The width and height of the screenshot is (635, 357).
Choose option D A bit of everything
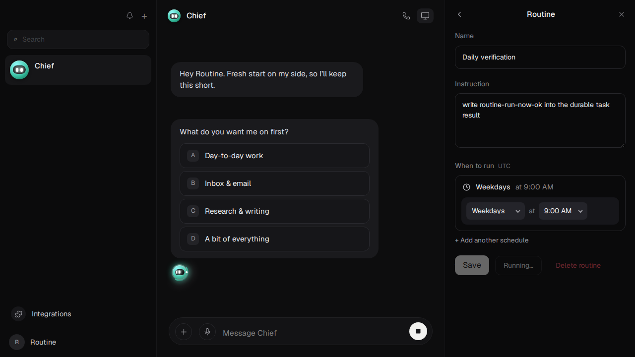(x=274, y=239)
